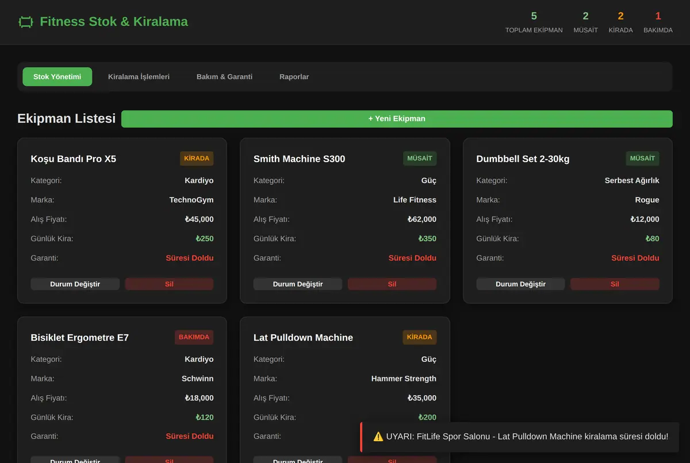690x463 pixels.
Task: Click the Bakımda counter in the header
Action: point(658,22)
